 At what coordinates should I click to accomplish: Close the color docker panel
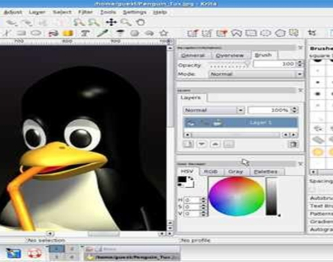pyautogui.click(x=300, y=164)
